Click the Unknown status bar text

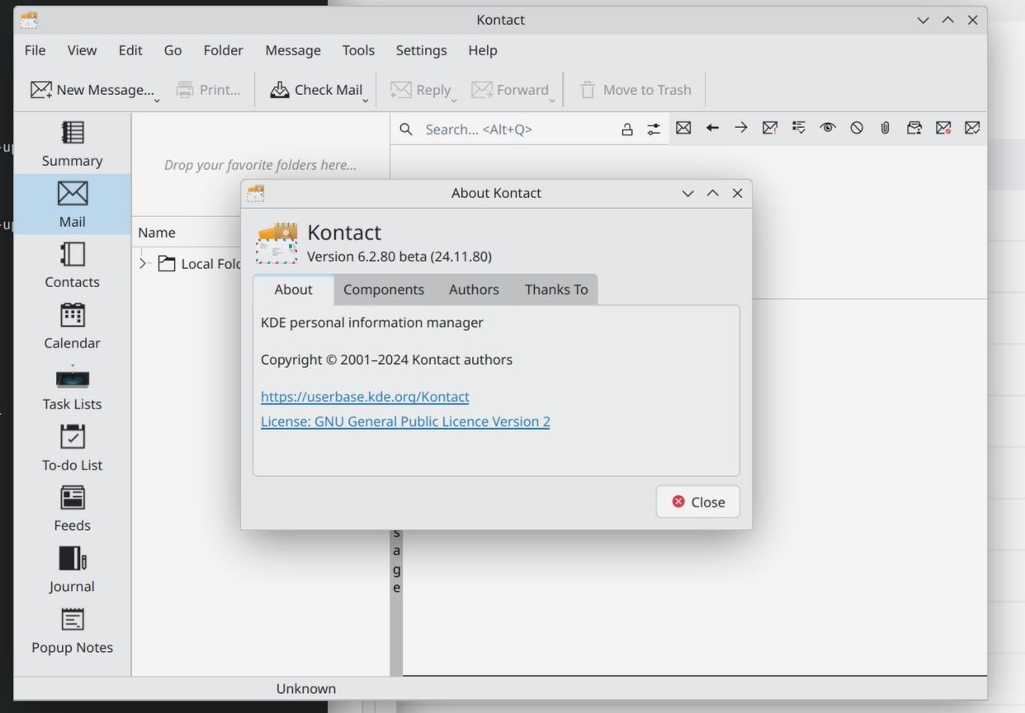point(306,689)
